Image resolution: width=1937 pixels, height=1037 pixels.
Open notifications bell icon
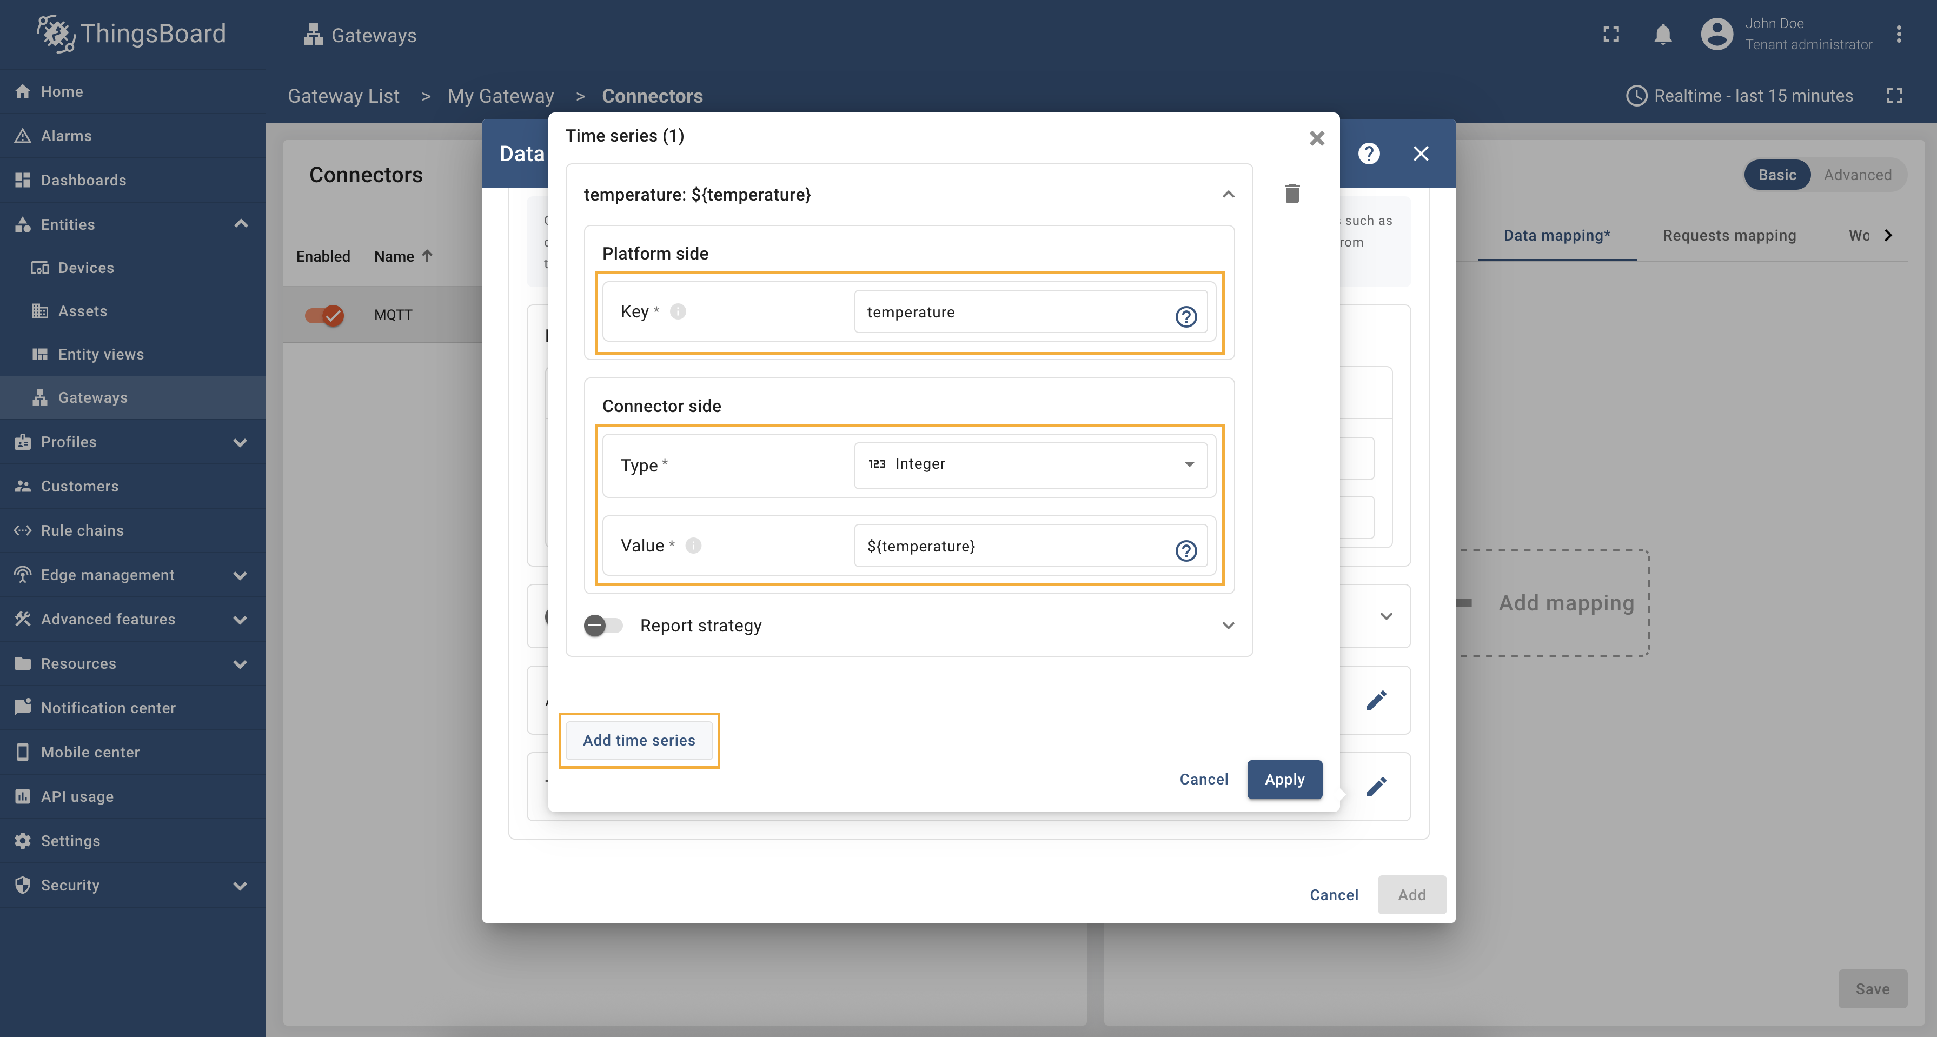[x=1662, y=35]
